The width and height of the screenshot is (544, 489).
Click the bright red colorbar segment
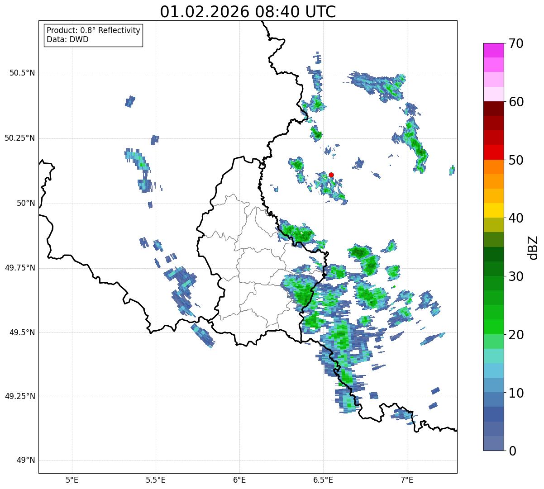tap(493, 152)
